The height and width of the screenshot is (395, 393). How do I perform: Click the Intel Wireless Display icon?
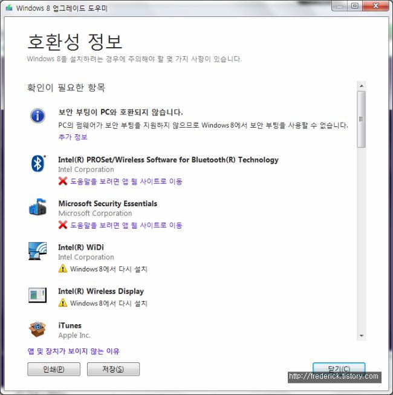pos(37,295)
